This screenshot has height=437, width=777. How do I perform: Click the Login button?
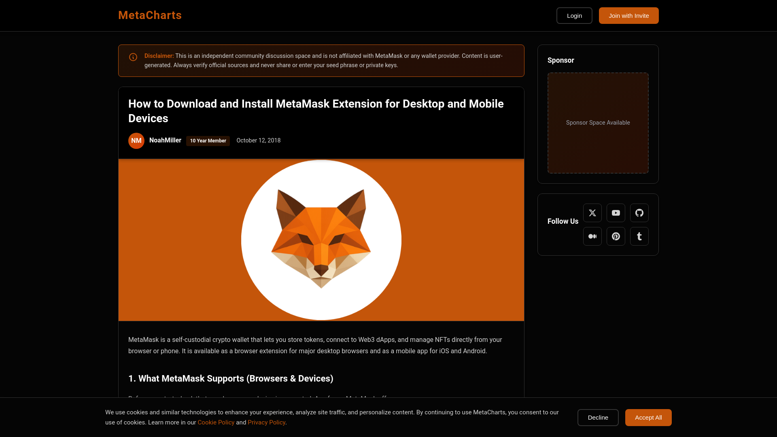(x=574, y=16)
